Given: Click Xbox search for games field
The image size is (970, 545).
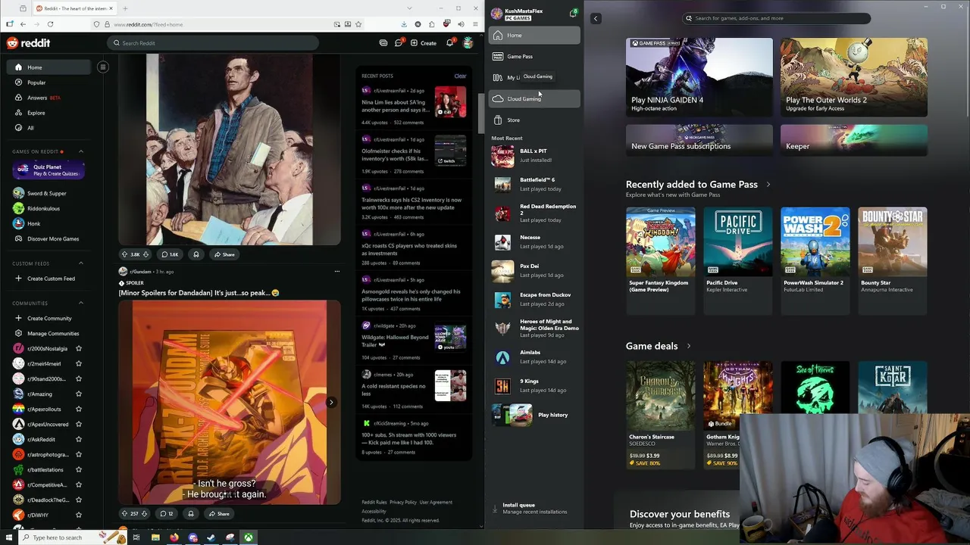Looking at the screenshot, I should click(x=777, y=18).
